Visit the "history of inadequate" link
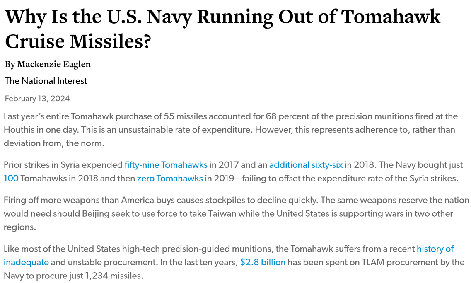 (435, 249)
